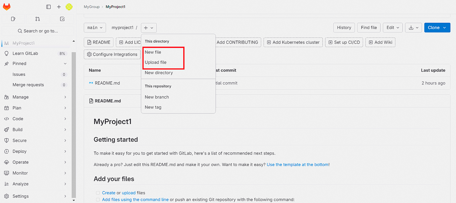Expand the Code menu

click(x=36, y=119)
